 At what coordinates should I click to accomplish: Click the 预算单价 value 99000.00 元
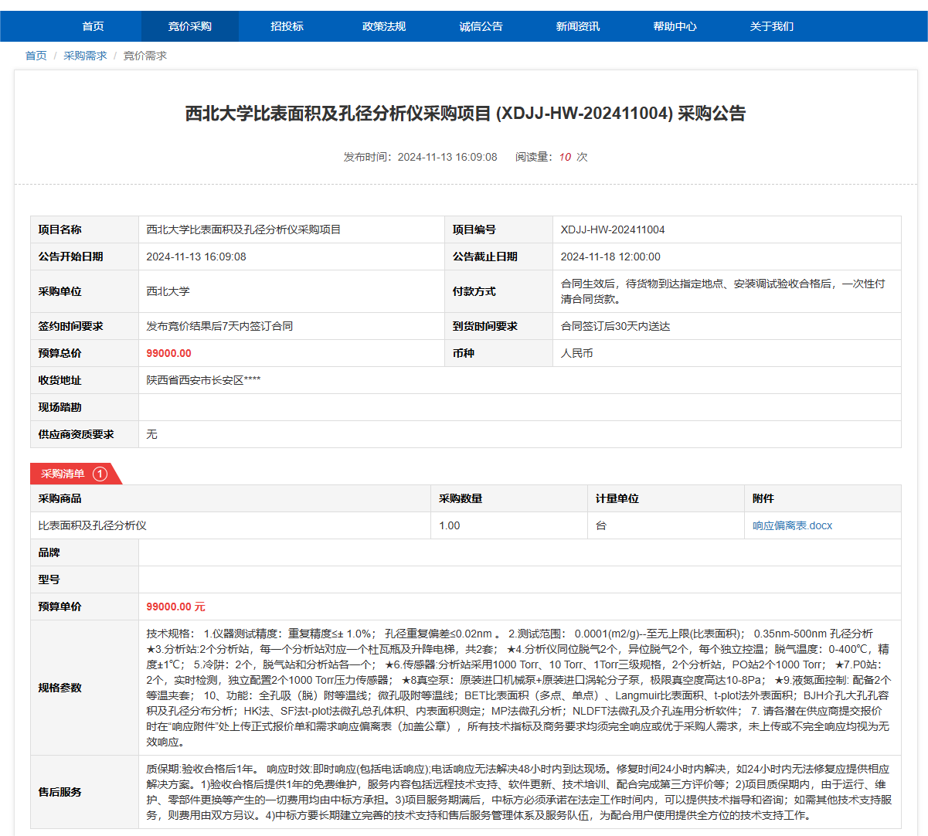pyautogui.click(x=175, y=607)
